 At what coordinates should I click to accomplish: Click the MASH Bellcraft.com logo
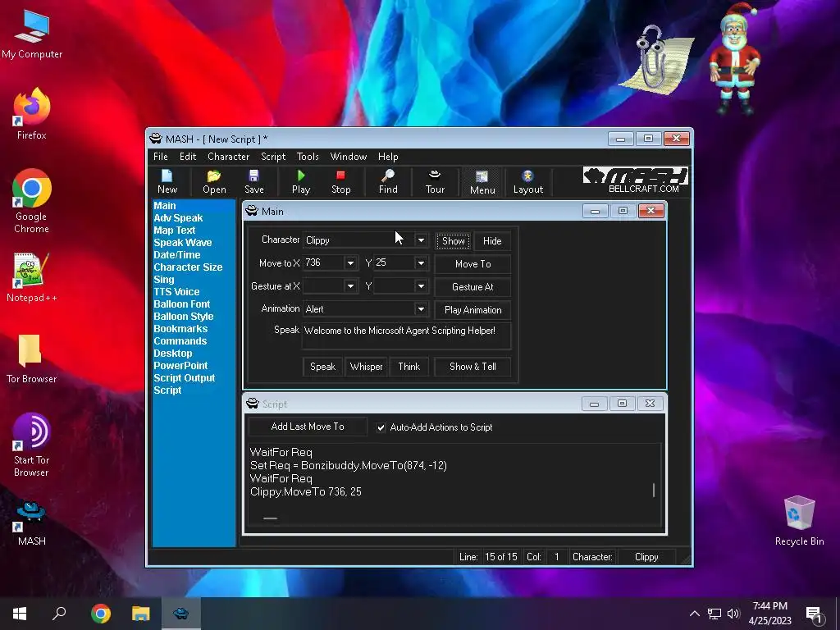[636, 180]
